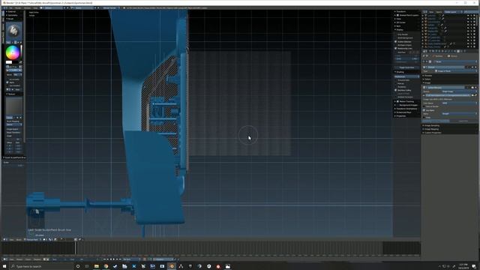The height and width of the screenshot is (270, 480).
Task: Open the timeline Playback menu
Action: pos(37,259)
